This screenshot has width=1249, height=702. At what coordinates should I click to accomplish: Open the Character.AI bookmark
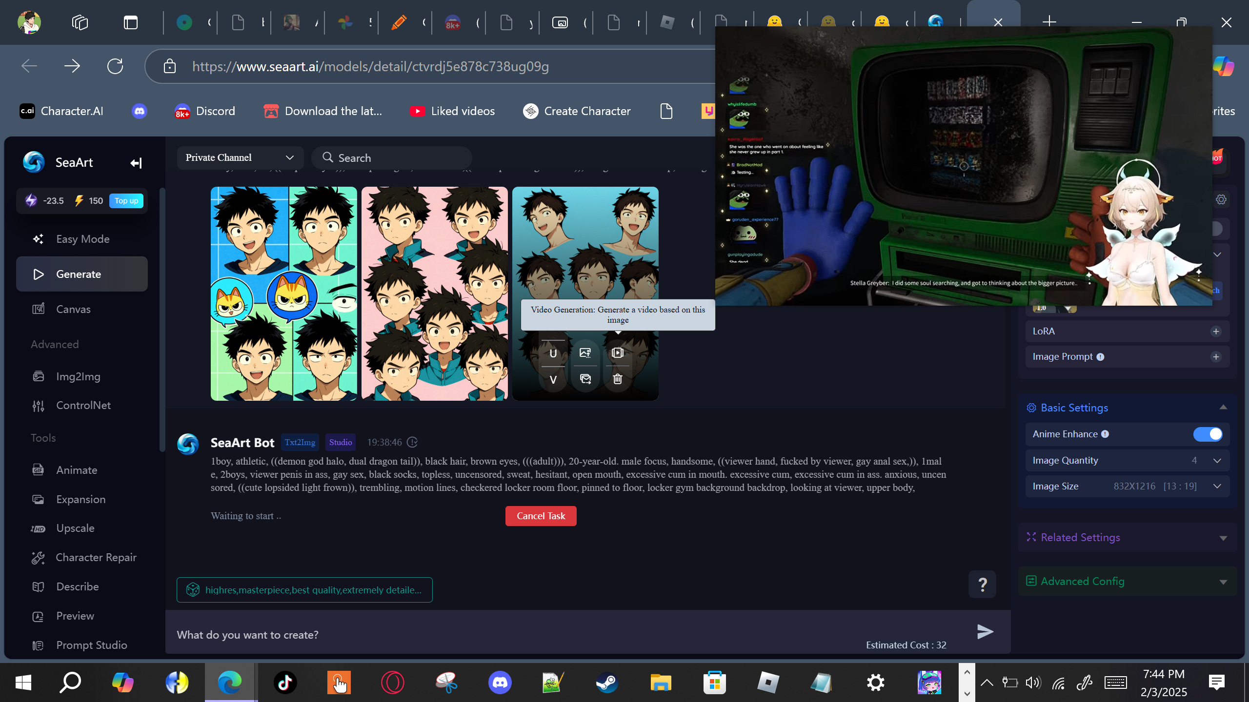tap(61, 111)
